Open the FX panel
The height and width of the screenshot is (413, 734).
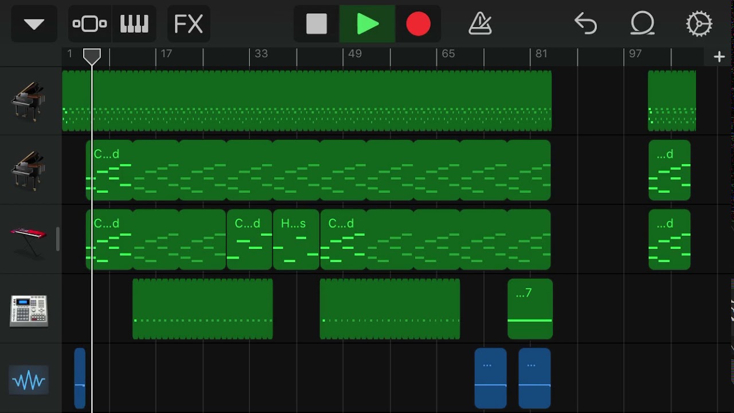189,24
